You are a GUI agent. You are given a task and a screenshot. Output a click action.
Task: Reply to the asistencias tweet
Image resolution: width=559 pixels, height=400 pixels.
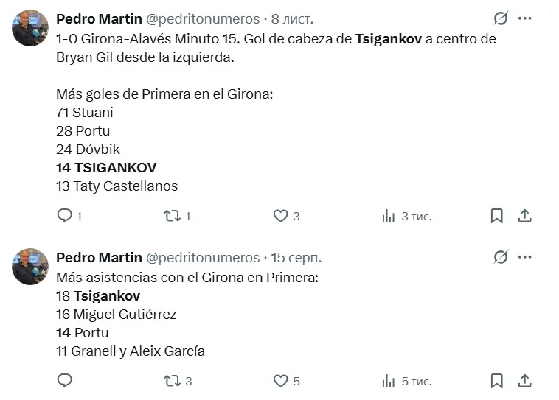point(64,381)
